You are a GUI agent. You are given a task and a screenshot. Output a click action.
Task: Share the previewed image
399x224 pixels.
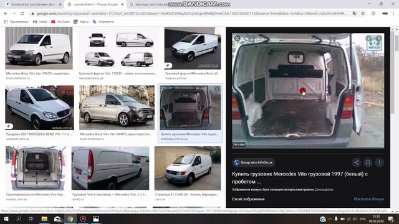point(356,162)
